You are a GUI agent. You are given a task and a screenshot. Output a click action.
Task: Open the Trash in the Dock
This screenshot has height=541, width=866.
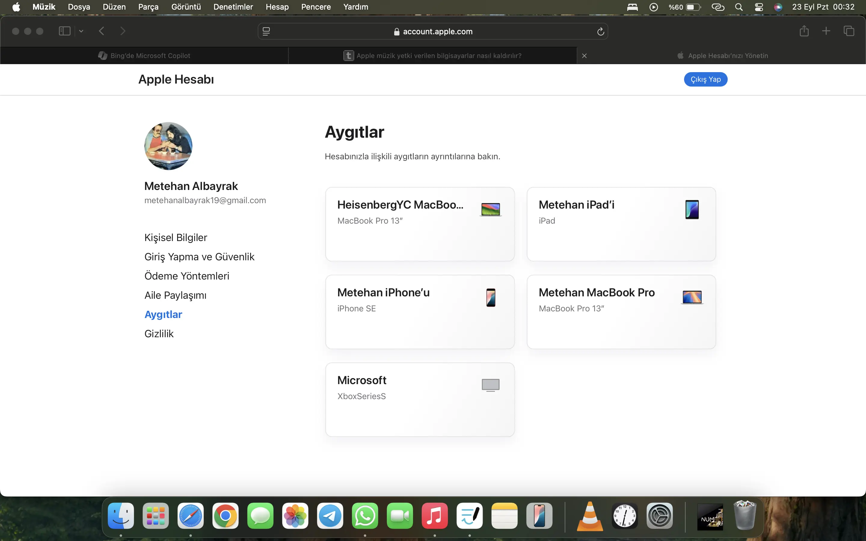745,515
